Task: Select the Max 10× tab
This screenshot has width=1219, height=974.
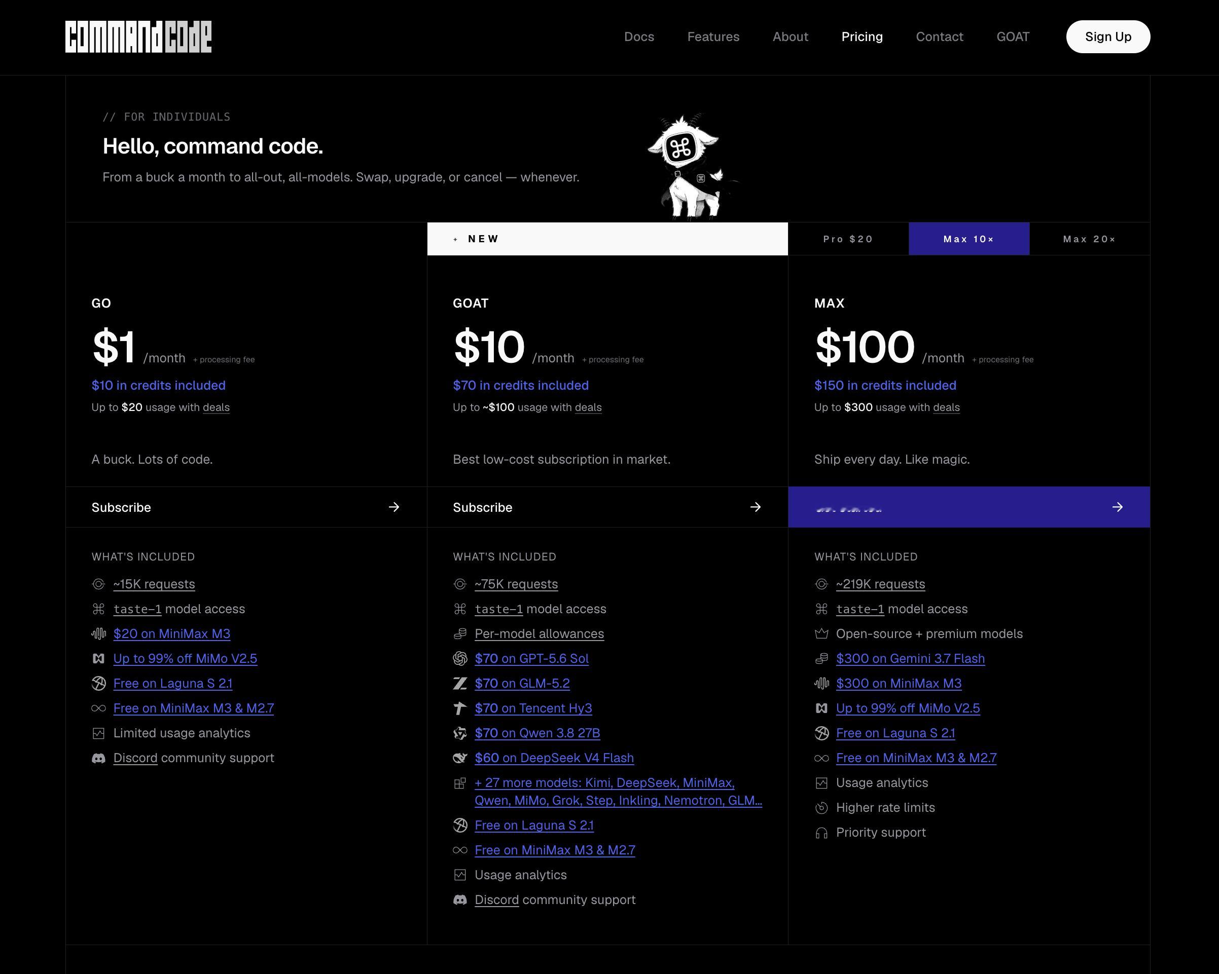Action: click(969, 239)
